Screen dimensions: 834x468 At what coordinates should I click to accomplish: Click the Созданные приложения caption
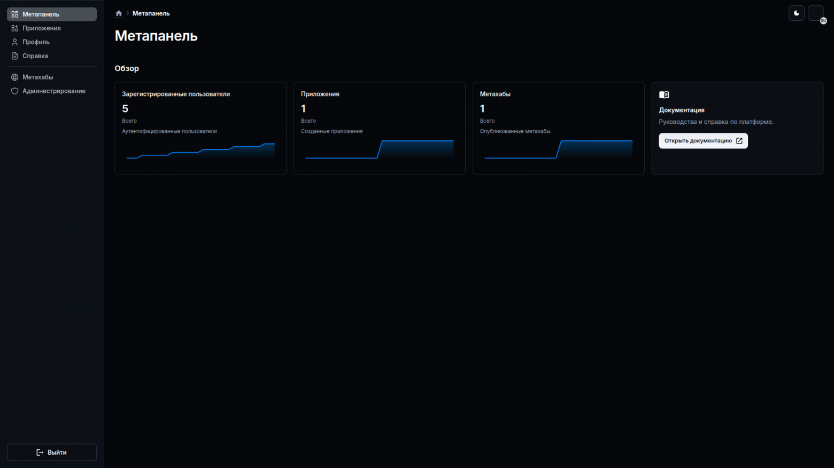(331, 131)
